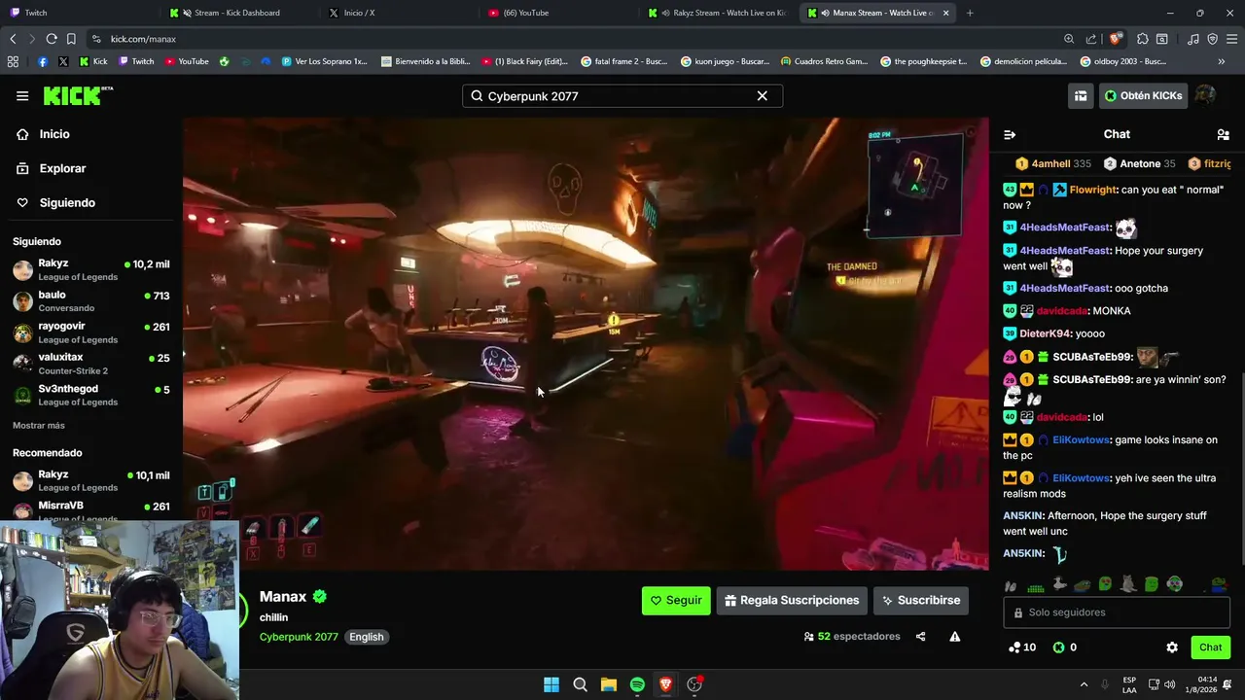
Task: Open valuxitax channel in followed list
Action: (x=91, y=363)
